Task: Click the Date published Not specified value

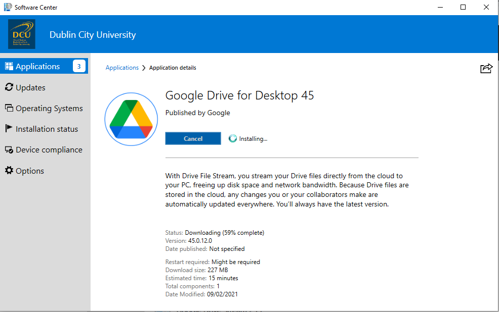Action: [227, 249]
